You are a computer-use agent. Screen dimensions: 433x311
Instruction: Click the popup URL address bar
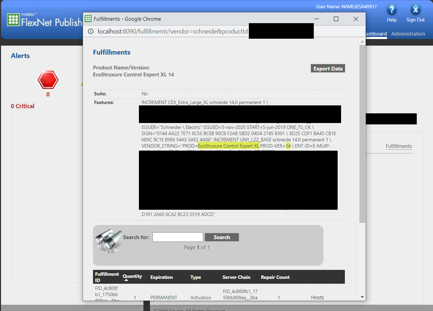tap(173, 31)
